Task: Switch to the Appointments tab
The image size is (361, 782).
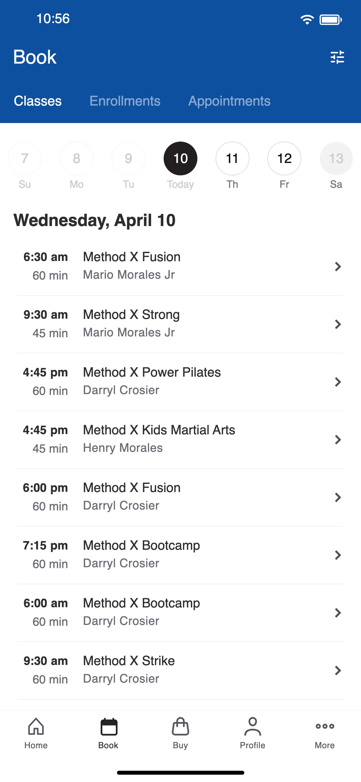Action: [x=229, y=101]
